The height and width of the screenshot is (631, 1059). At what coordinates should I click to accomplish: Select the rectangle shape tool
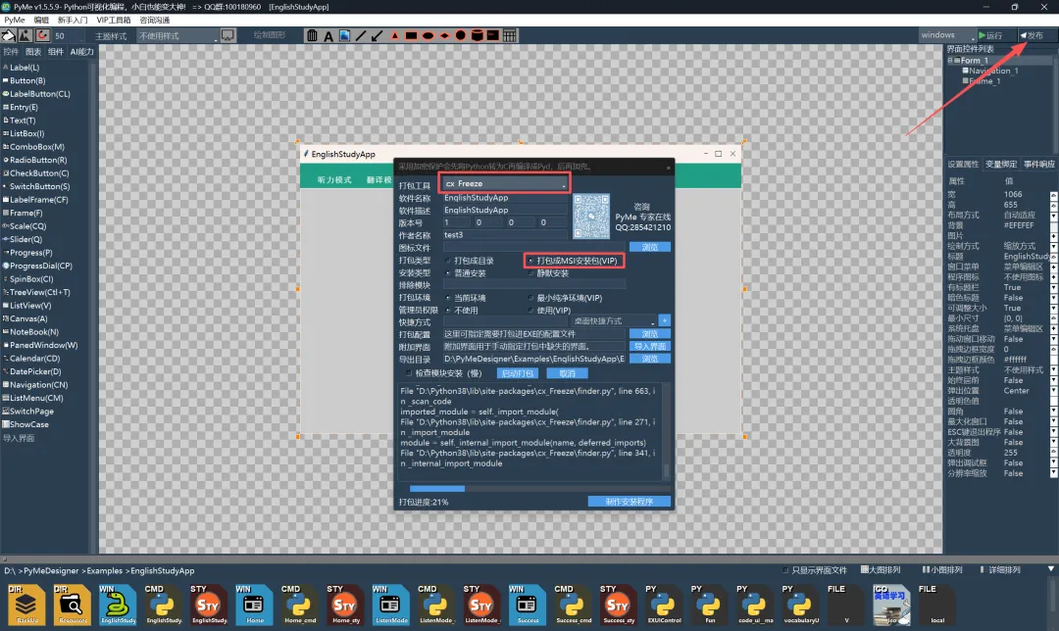pyautogui.click(x=411, y=36)
